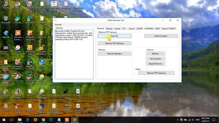Select Universal Advance unlock shortcut
The image size is (219, 123).
(x=42, y=50)
